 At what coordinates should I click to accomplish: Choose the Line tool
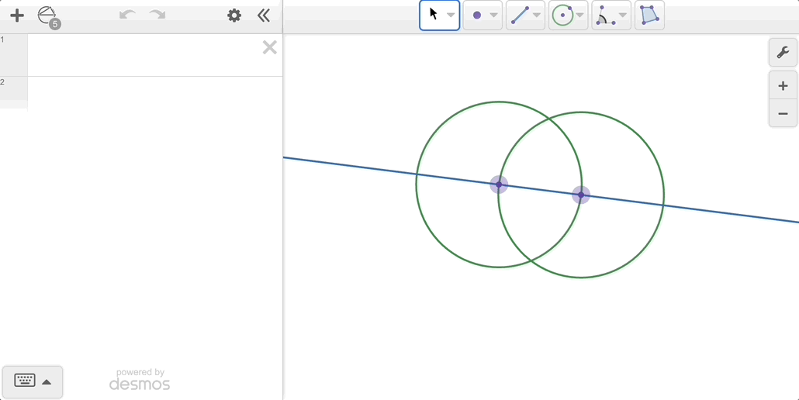pyautogui.click(x=520, y=16)
